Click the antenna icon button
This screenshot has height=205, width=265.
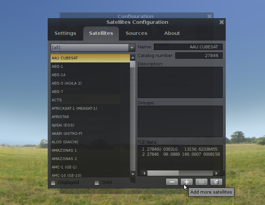click(x=201, y=182)
